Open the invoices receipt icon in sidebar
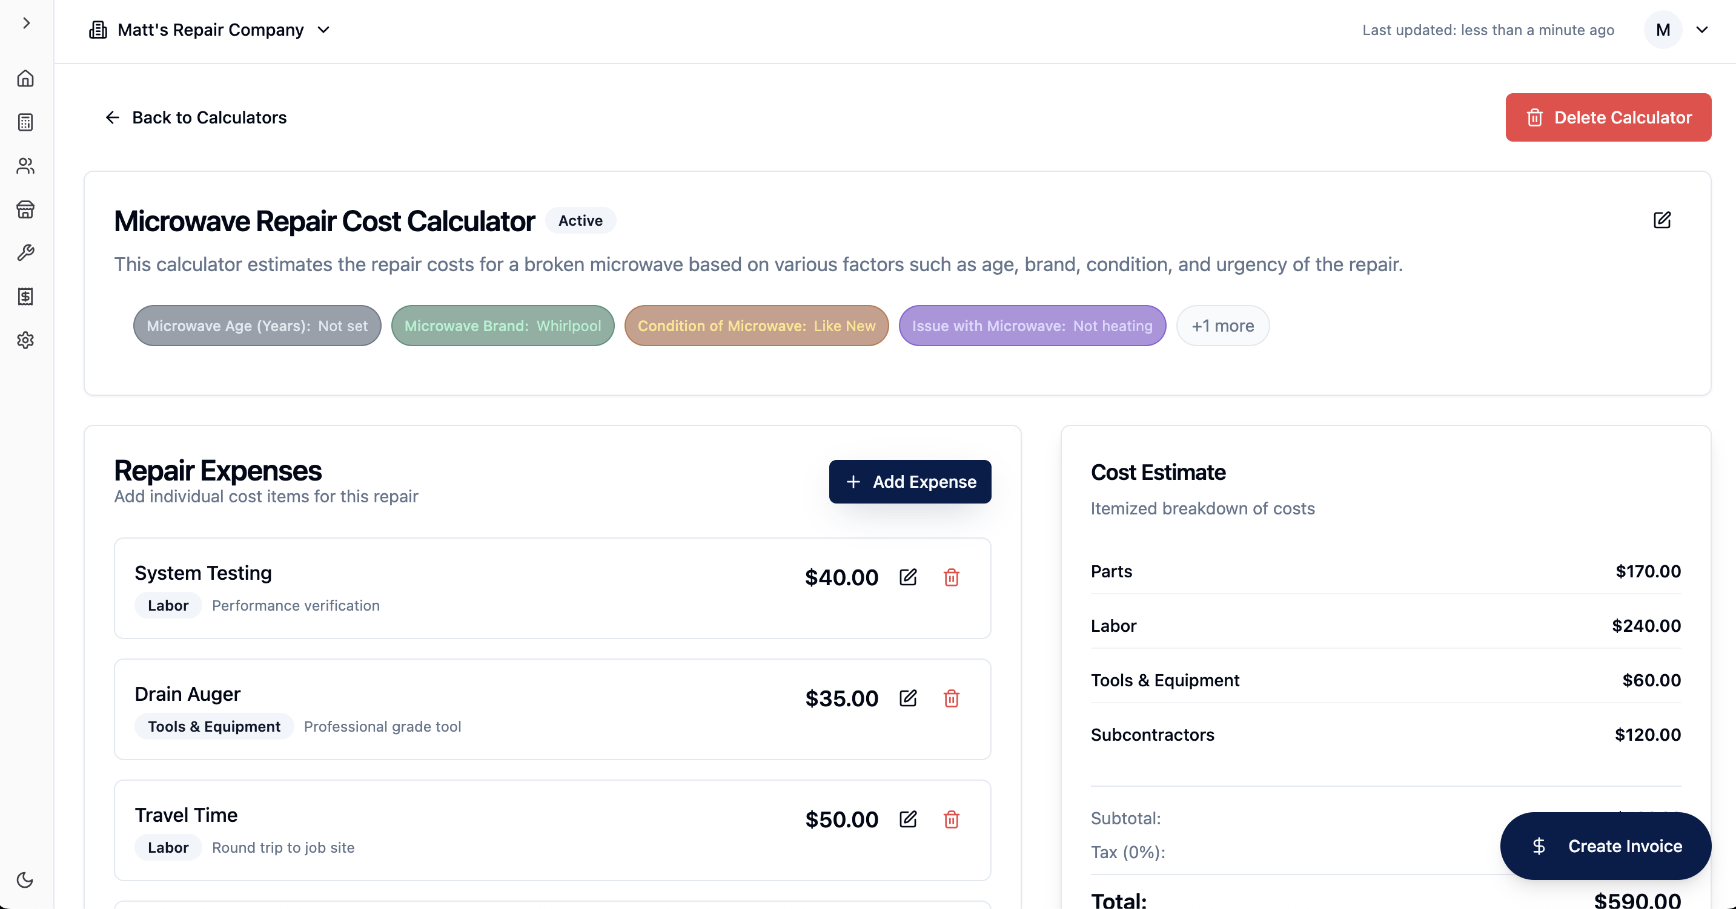This screenshot has height=909, width=1736. point(25,297)
